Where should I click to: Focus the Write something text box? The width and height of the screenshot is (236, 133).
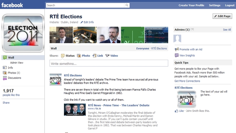pos(109,63)
